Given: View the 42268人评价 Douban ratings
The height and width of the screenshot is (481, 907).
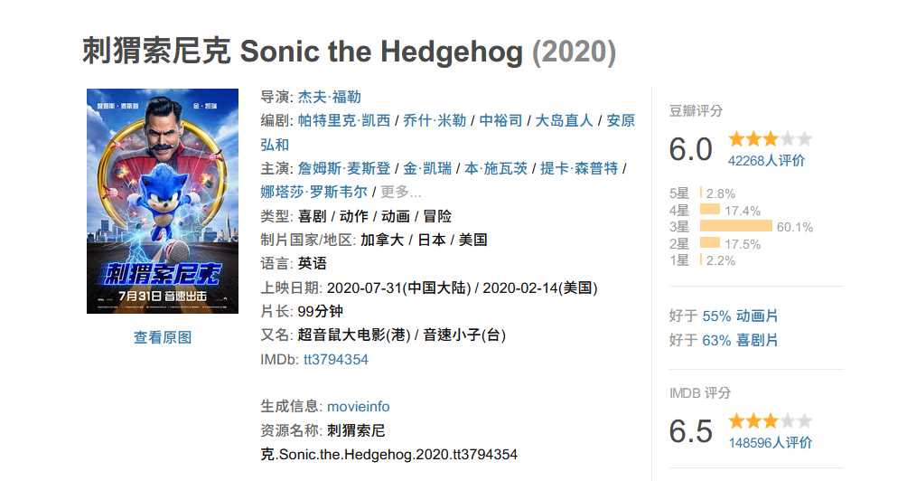Looking at the screenshot, I should (766, 161).
